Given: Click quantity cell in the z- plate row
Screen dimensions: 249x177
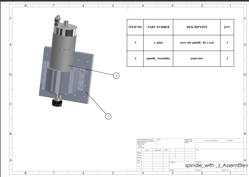Looking at the screenshot, I should click(227, 43).
